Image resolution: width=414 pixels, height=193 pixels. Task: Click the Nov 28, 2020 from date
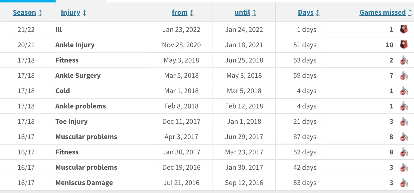pos(181,45)
